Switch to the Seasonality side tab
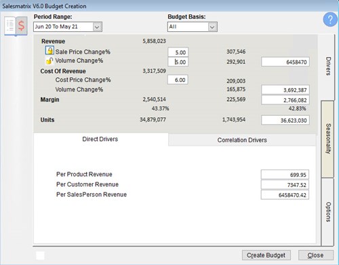The height and width of the screenshot is (265, 339). tap(327, 139)
